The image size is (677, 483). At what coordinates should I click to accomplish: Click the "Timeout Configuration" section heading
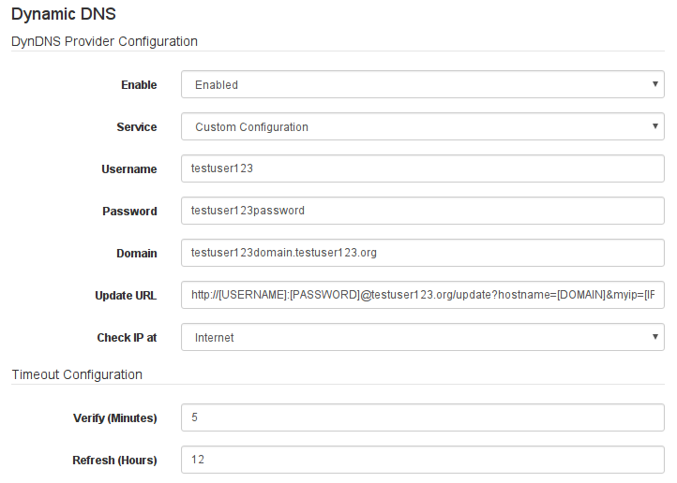click(x=77, y=374)
